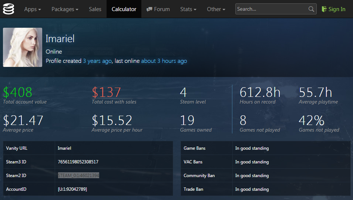Click the Sign In door icon
353x200 pixels.
point(324,9)
